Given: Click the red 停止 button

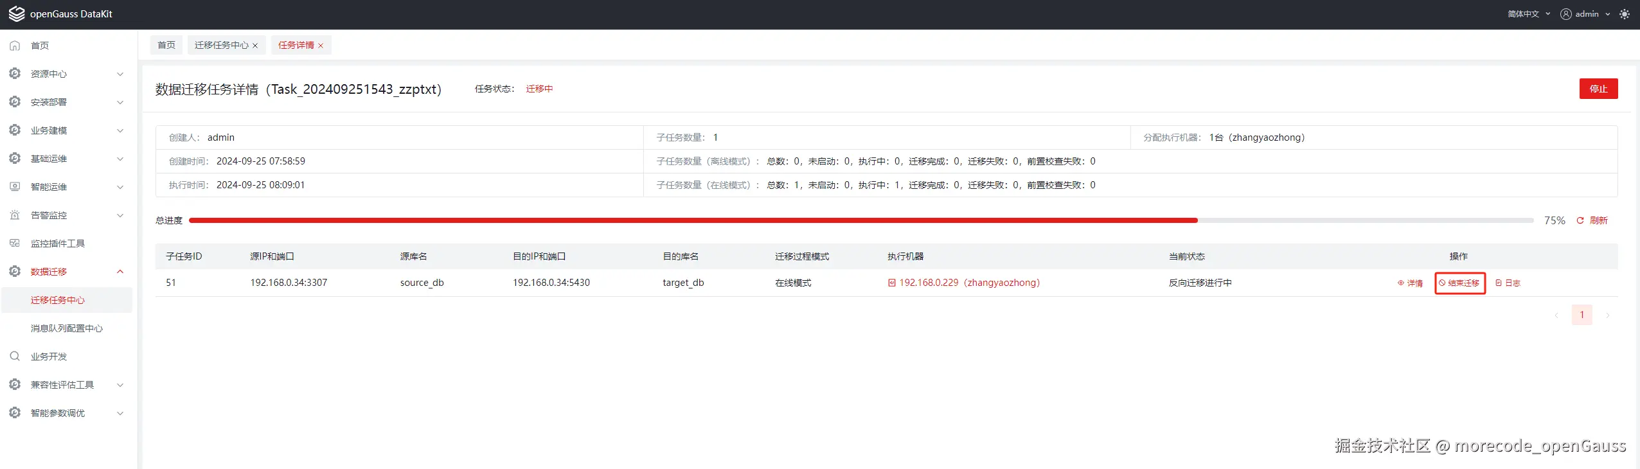Looking at the screenshot, I should tap(1598, 89).
